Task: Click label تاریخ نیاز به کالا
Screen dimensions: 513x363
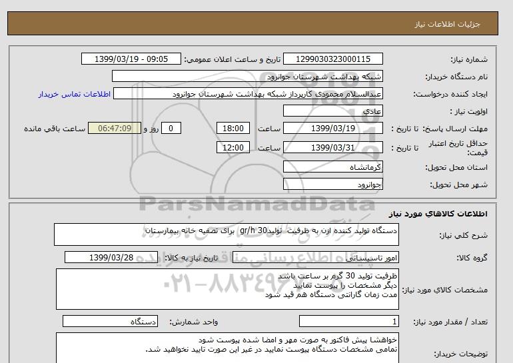Action: (191, 258)
